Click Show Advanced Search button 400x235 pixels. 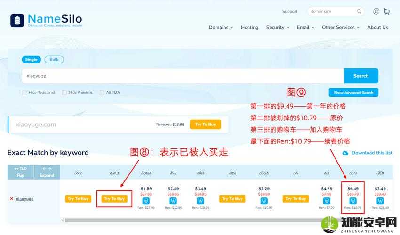point(353,93)
